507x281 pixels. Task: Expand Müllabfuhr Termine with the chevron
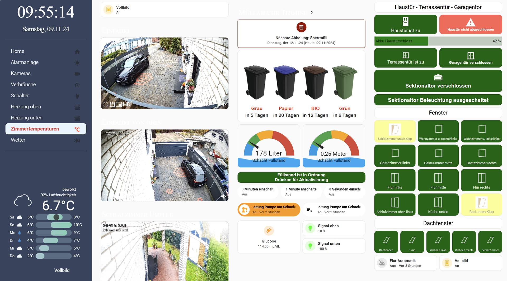(x=312, y=12)
